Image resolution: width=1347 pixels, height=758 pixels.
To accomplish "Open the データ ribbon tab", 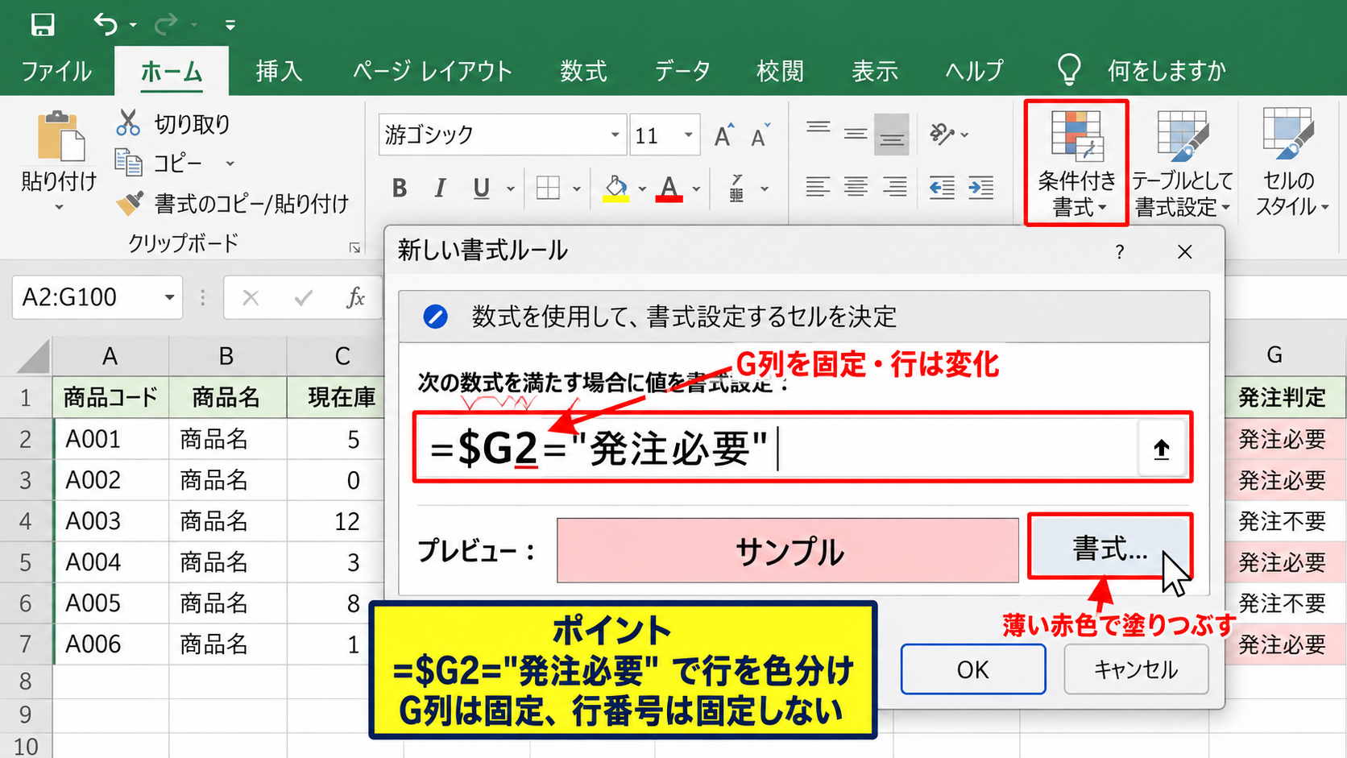I will [x=682, y=71].
